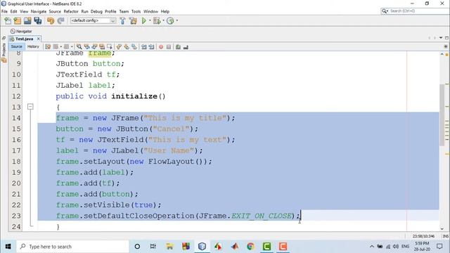Click the Save All toolbar icon
The width and height of the screenshot is (450, 253).
37,20
